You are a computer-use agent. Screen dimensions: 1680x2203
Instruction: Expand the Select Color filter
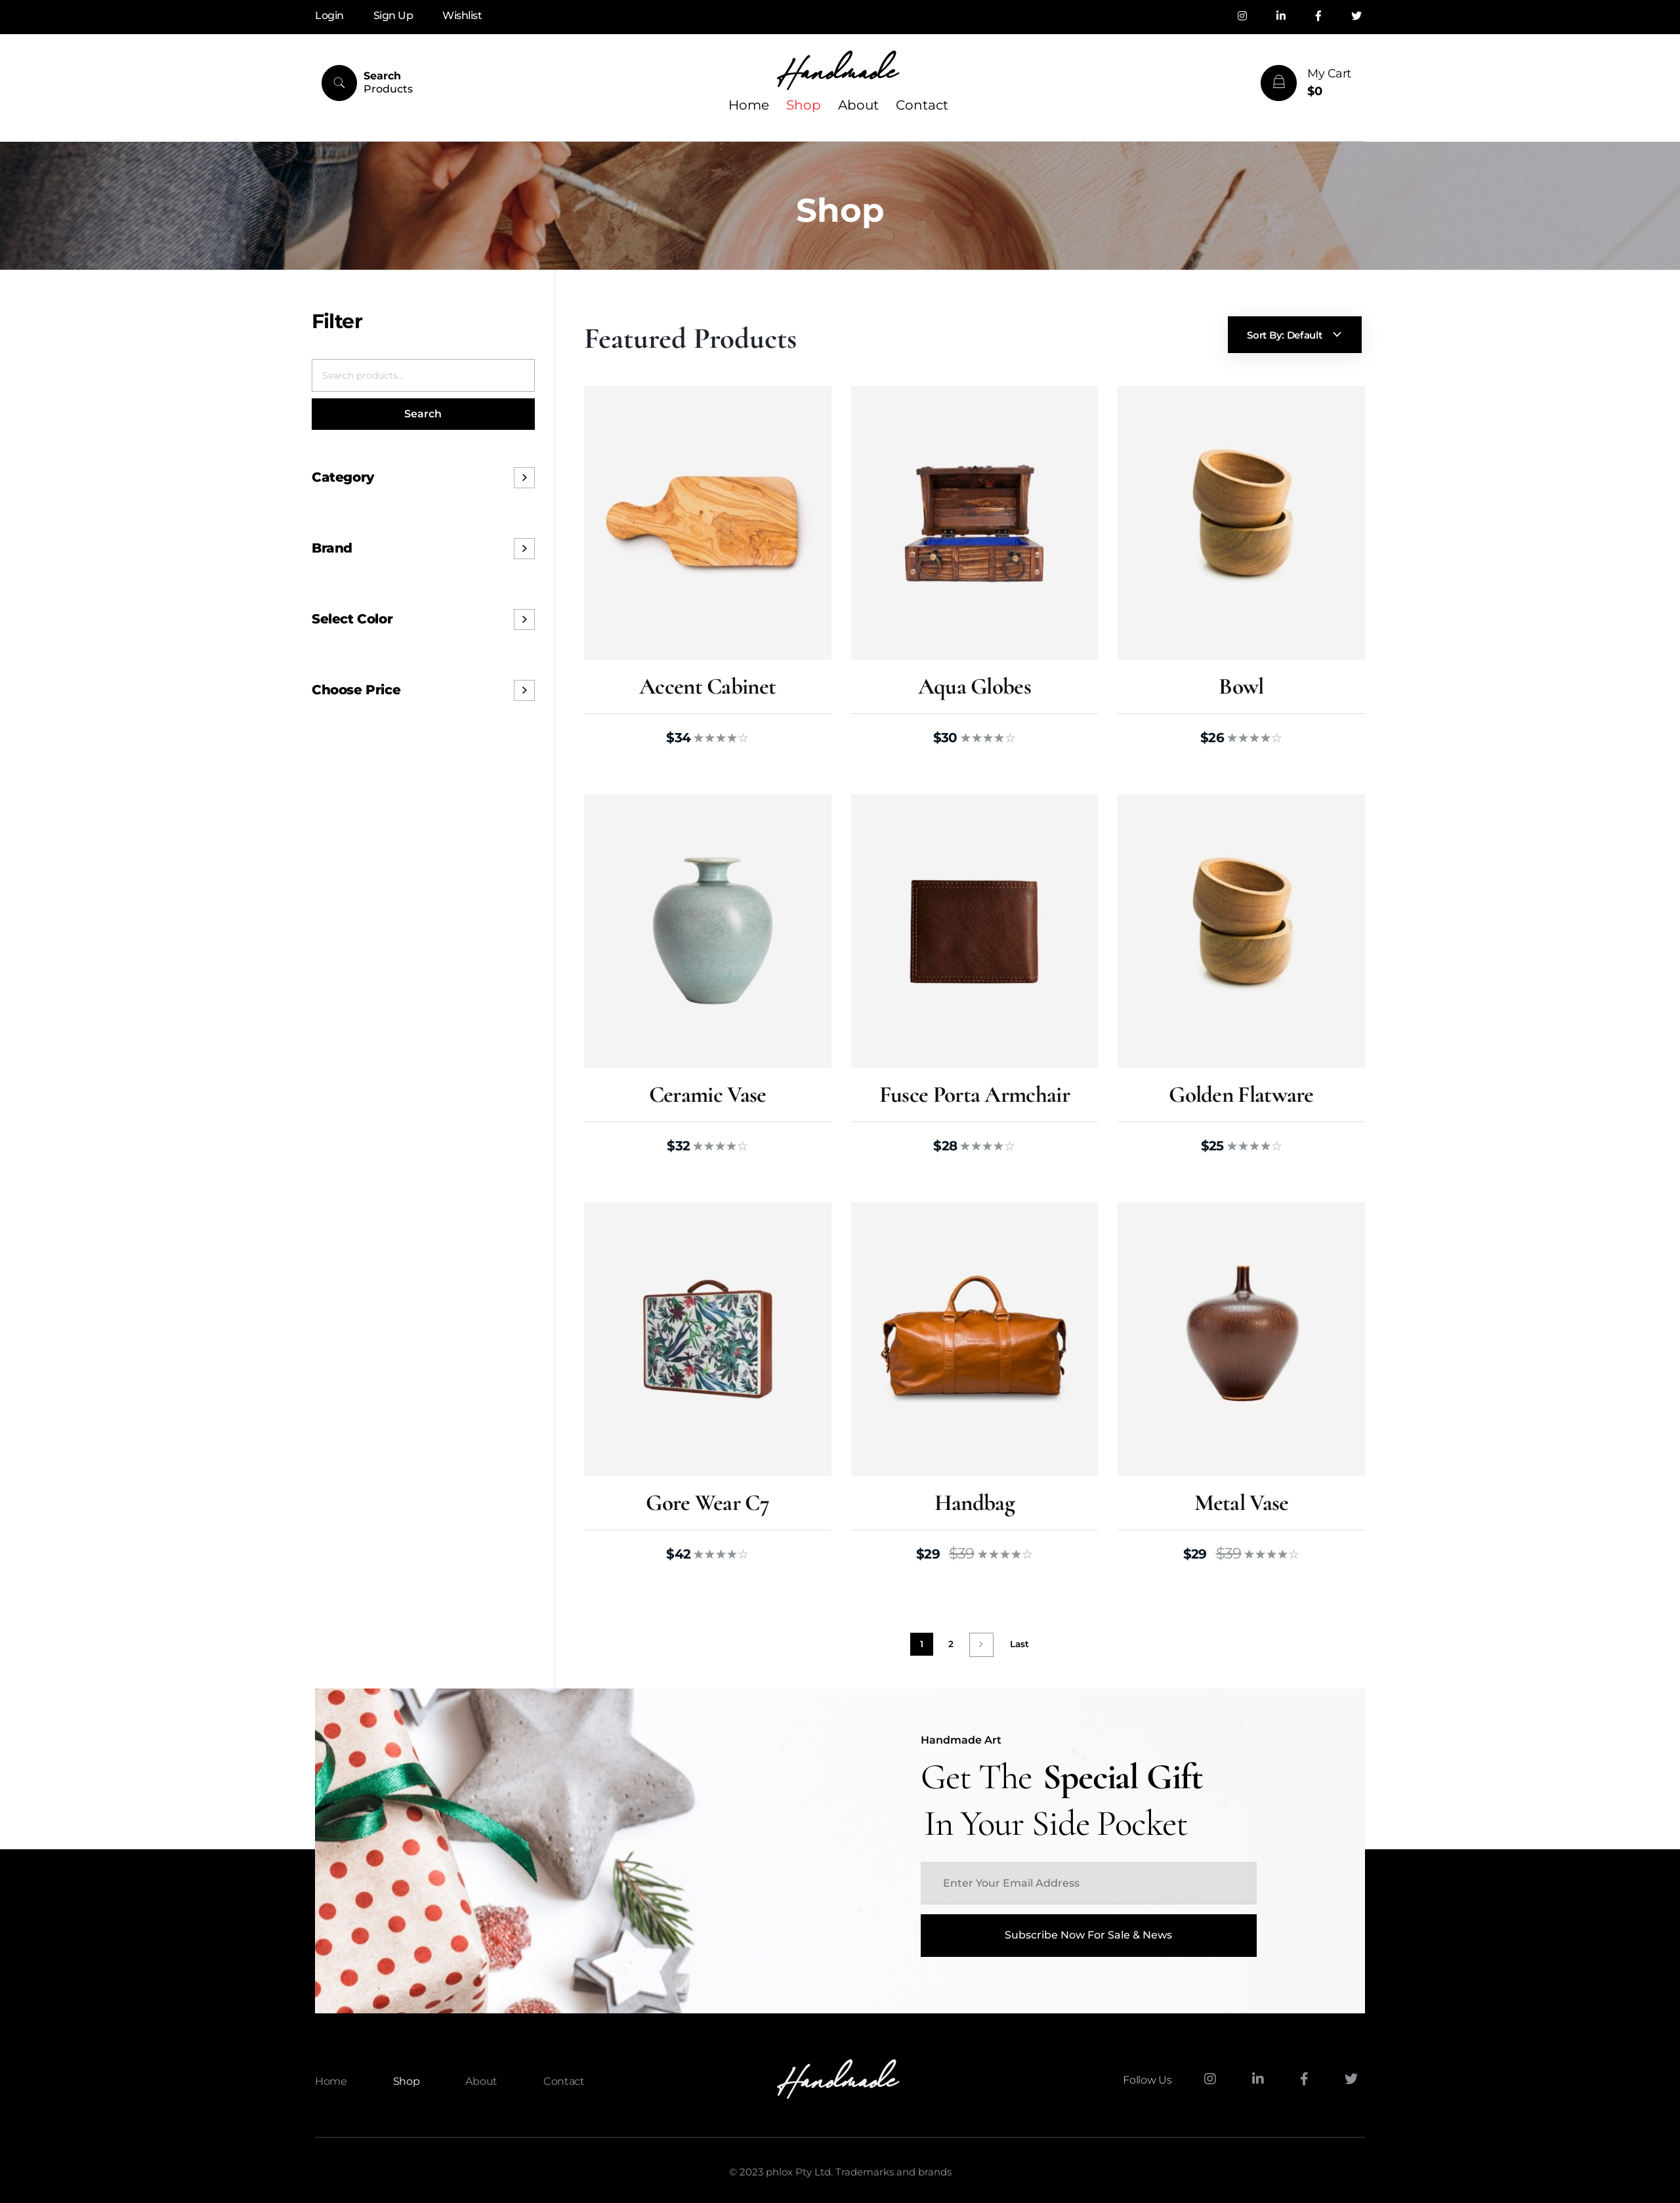click(x=524, y=620)
